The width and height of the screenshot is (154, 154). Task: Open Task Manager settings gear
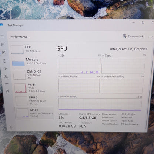[11, 127]
